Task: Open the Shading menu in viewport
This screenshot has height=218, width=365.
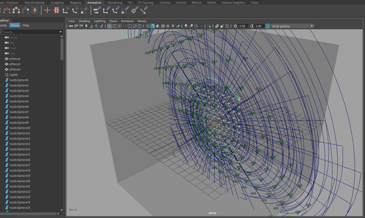Action: pyautogui.click(x=84, y=21)
